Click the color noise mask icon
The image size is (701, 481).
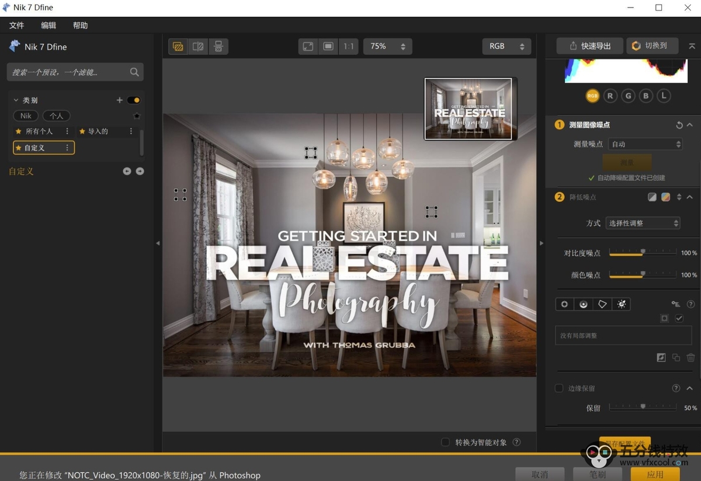click(x=665, y=197)
